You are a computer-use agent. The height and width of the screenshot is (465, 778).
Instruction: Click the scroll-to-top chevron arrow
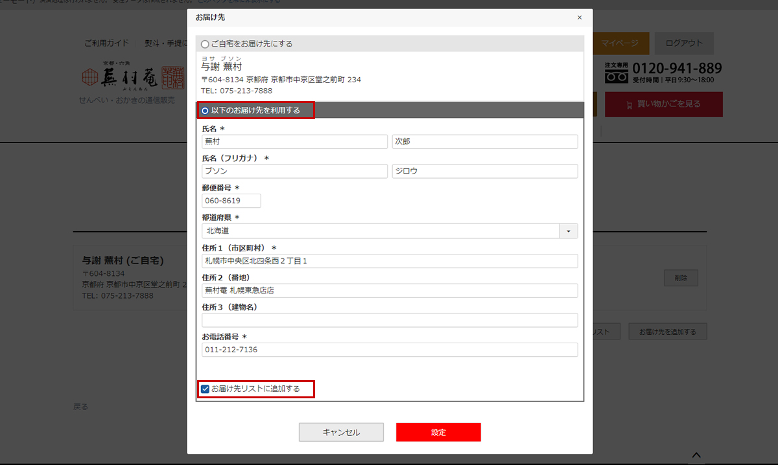tap(696, 455)
